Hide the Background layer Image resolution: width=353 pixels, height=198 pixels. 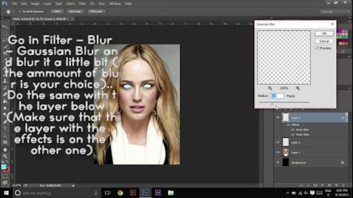tap(277, 162)
